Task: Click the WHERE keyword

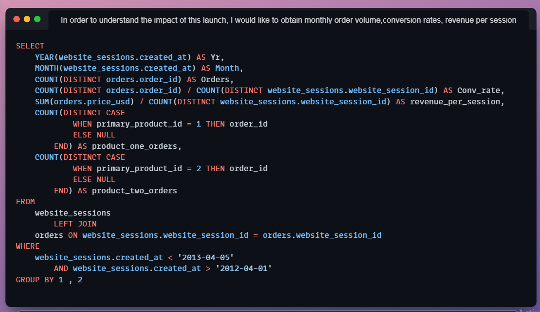Action: click(x=28, y=246)
